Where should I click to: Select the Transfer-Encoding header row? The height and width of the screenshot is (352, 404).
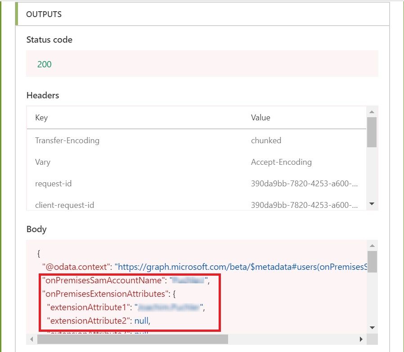pyautogui.click(x=67, y=140)
